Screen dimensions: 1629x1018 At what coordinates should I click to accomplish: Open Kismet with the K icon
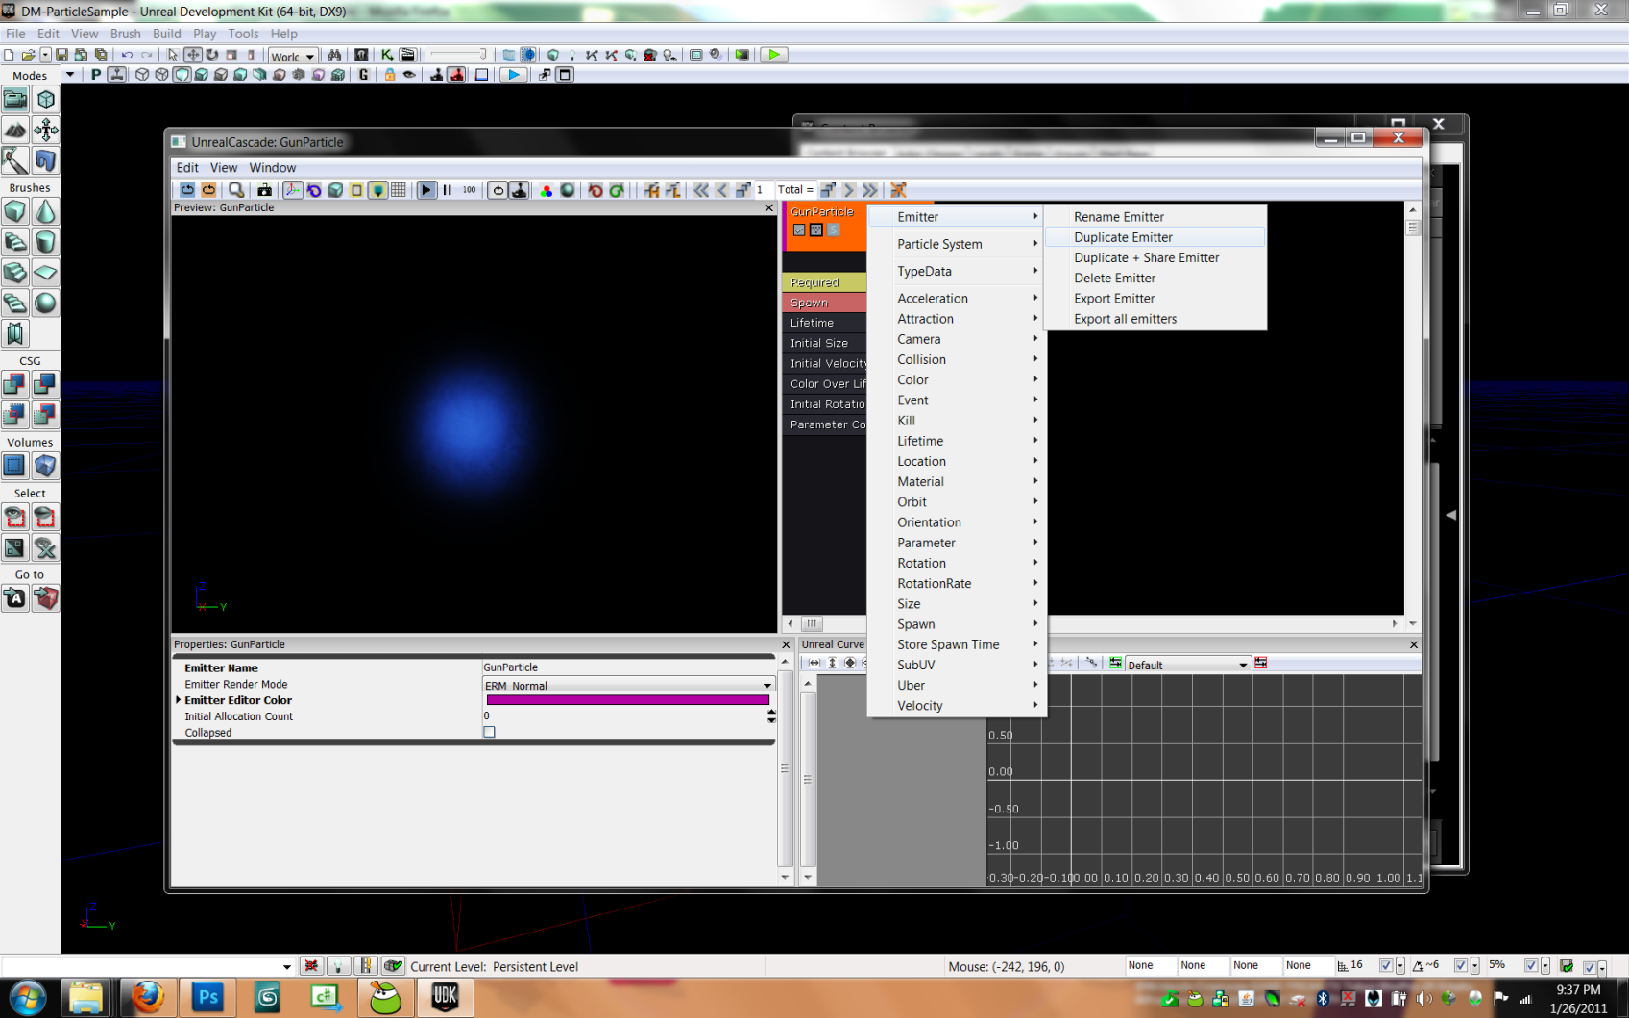[x=387, y=55]
